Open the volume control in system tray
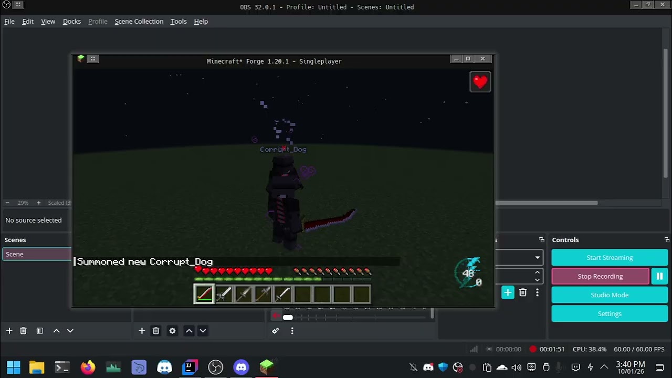 tap(517, 367)
